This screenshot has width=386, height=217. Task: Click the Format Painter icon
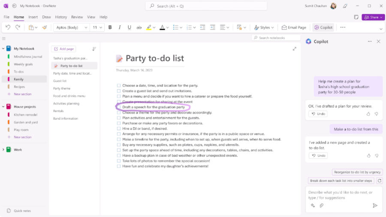tap(44, 27)
